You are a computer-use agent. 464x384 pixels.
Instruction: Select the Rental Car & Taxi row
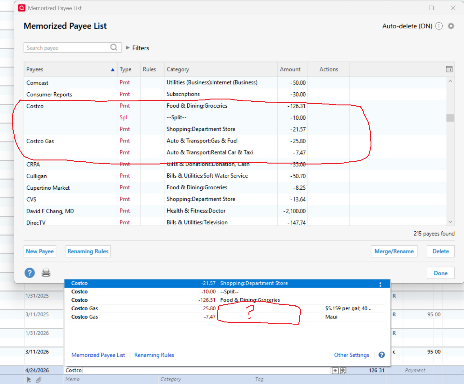coord(235,153)
